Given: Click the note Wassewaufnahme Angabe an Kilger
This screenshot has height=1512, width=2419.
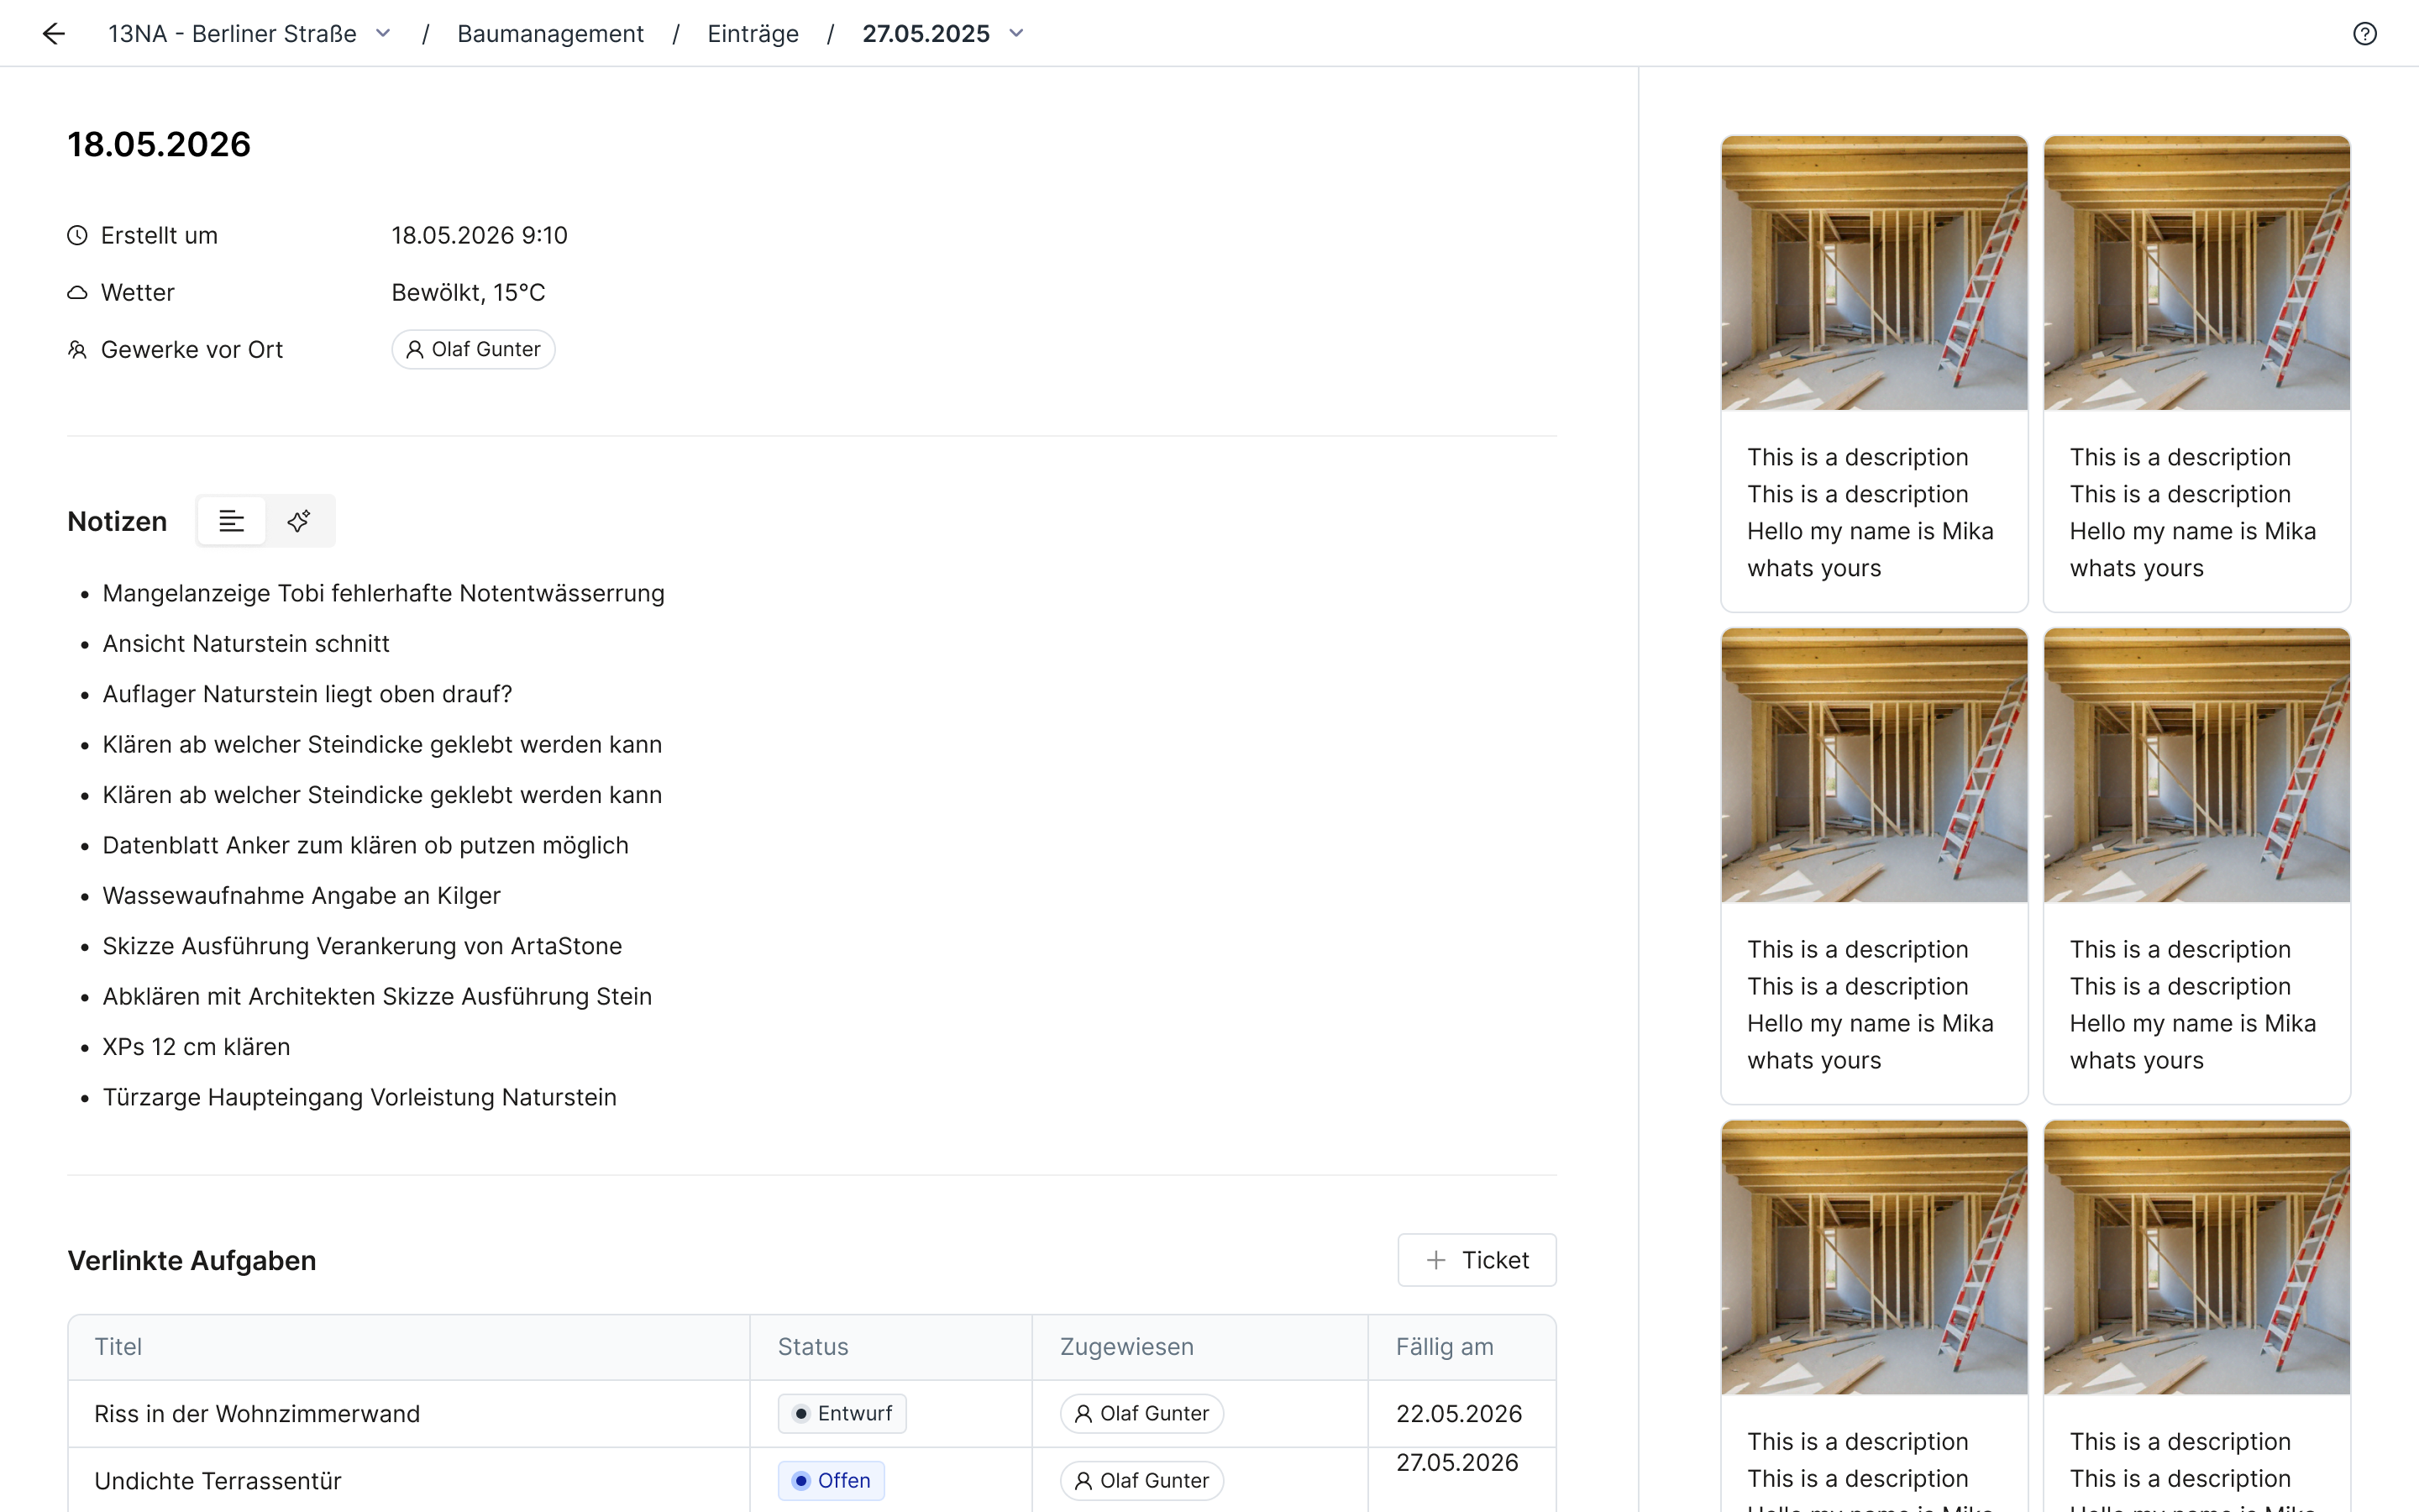Looking at the screenshot, I should (x=301, y=896).
